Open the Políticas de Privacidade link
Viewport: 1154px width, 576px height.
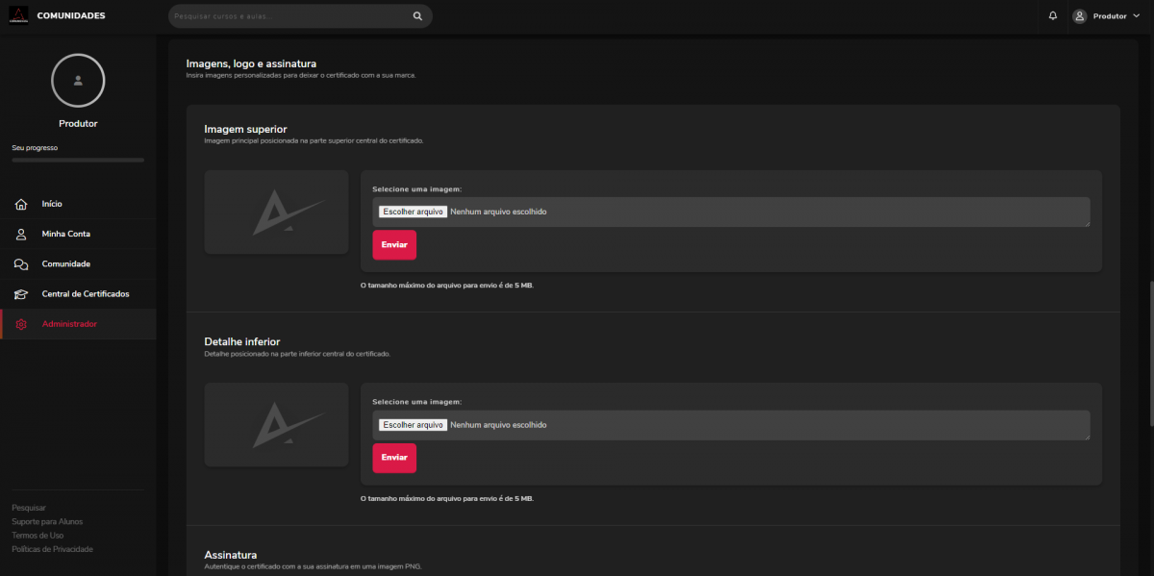coord(52,549)
